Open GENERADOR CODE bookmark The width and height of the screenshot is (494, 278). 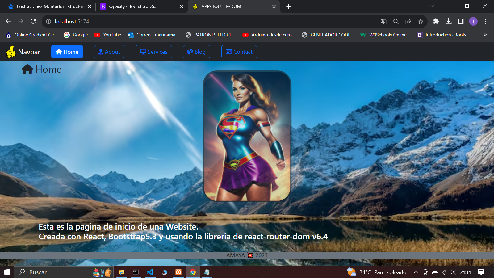(x=328, y=35)
